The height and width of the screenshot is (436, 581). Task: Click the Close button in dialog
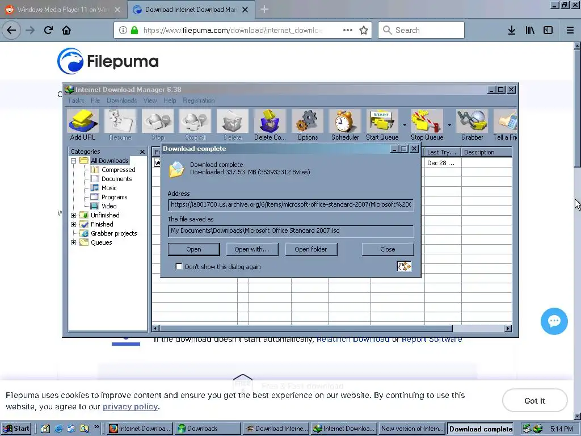388,249
